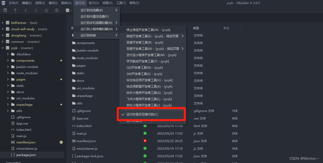Click the green status check for missListener.js
323x163 pixels.
coord(145,148)
